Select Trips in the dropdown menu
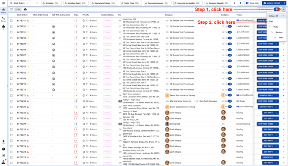 pos(276,22)
